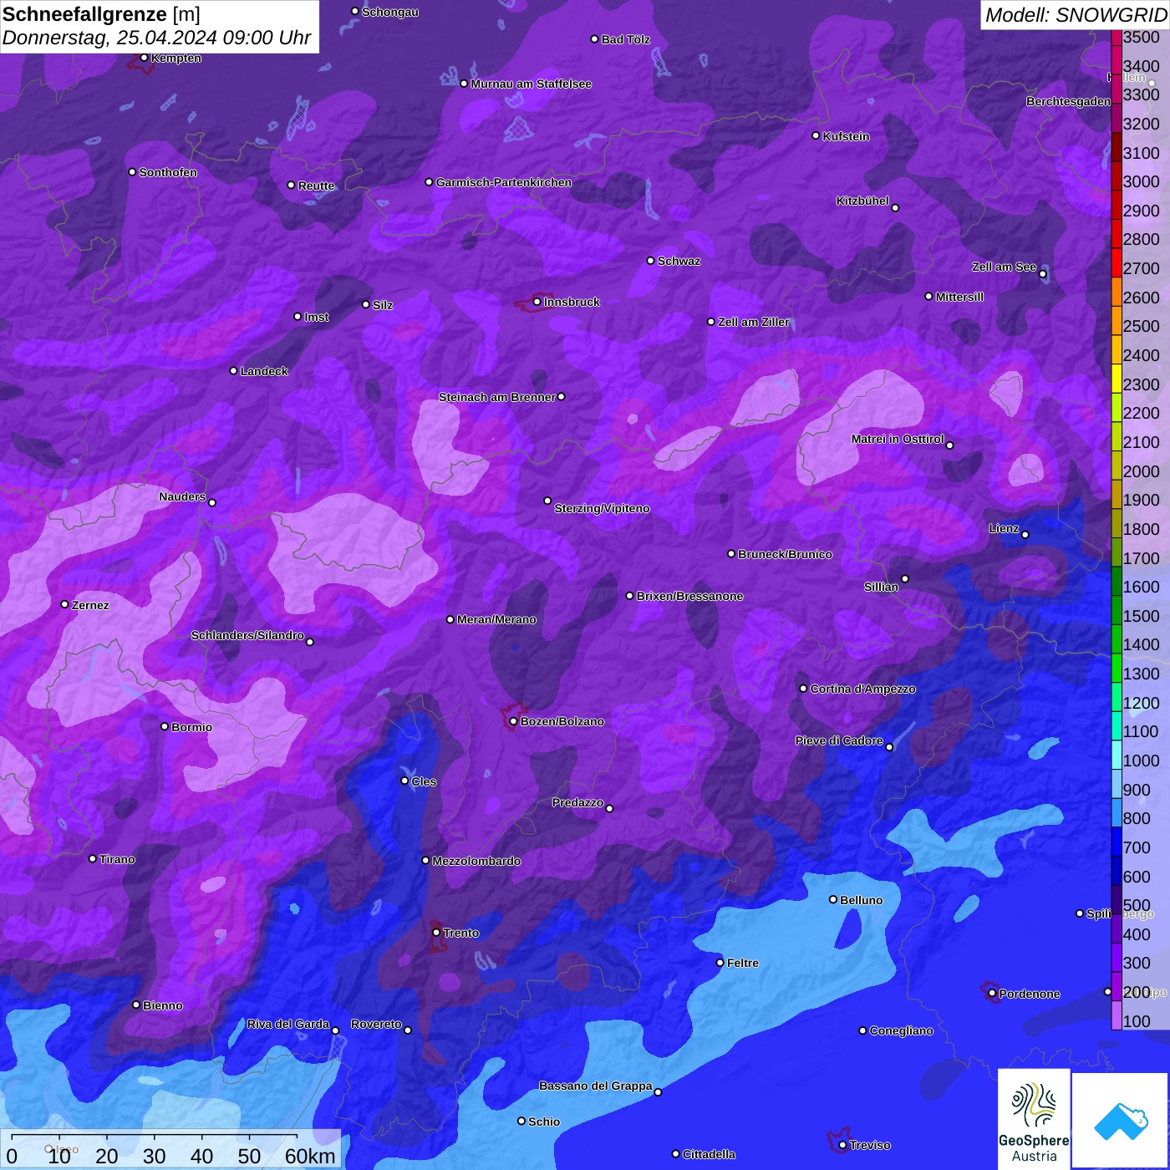Click the Mittersill label
Screen dimensions: 1170x1170
959,297
